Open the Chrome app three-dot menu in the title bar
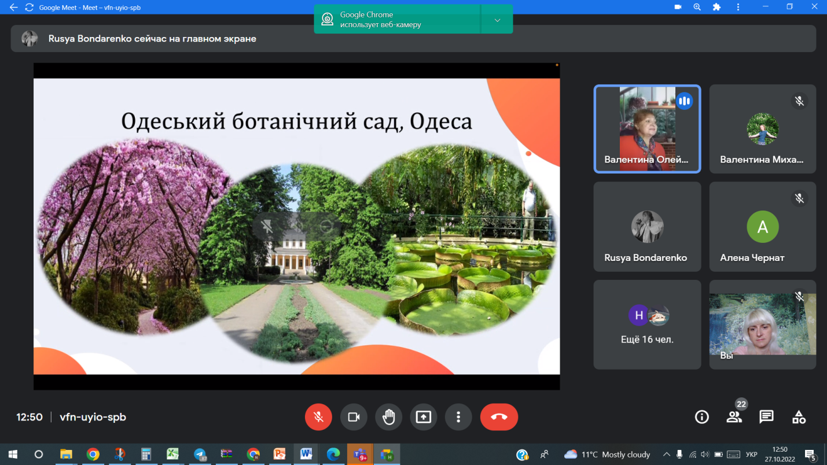The width and height of the screenshot is (827, 465). click(737, 8)
